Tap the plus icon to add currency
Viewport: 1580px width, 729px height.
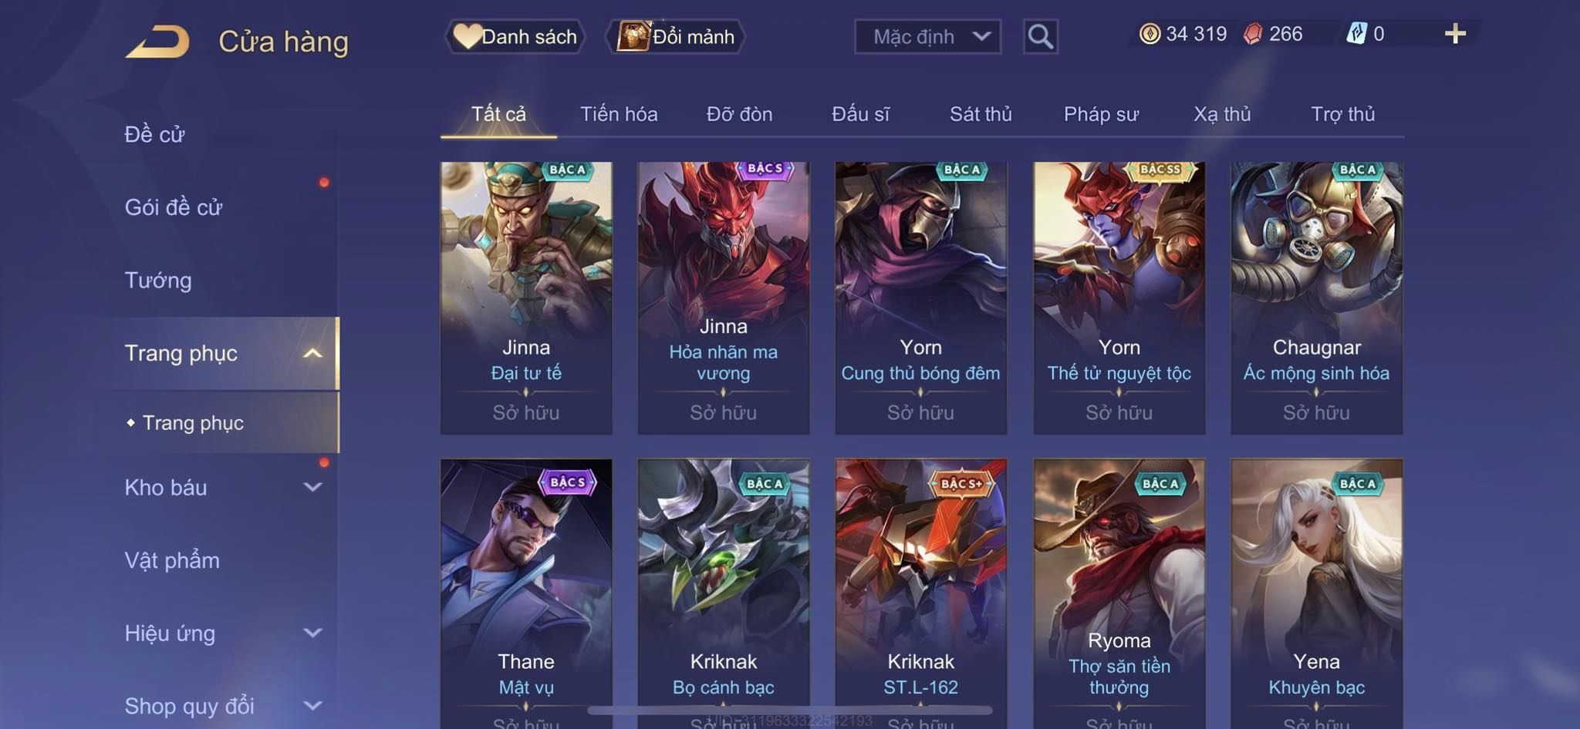pyautogui.click(x=1455, y=34)
